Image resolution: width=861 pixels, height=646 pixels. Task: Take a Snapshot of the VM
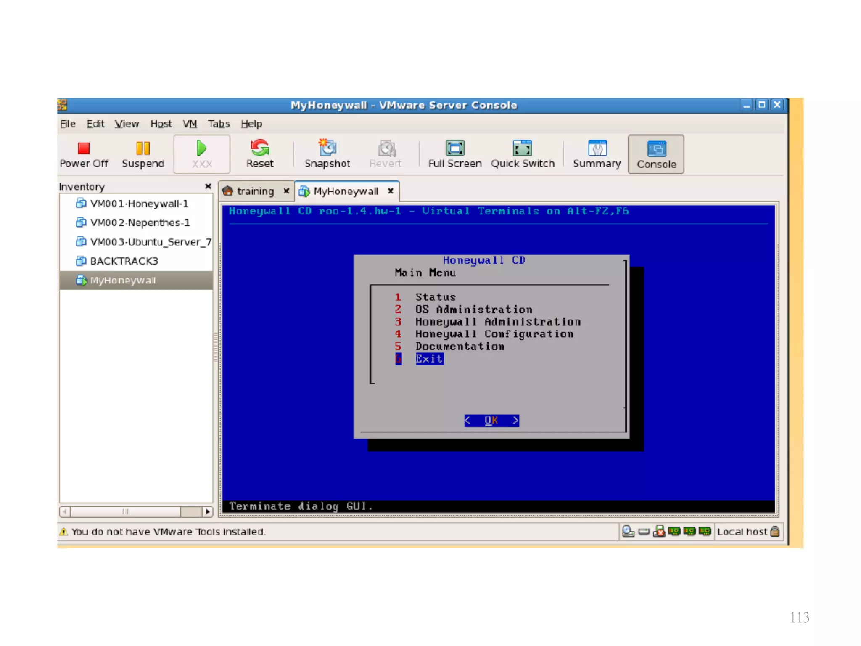[x=327, y=148]
